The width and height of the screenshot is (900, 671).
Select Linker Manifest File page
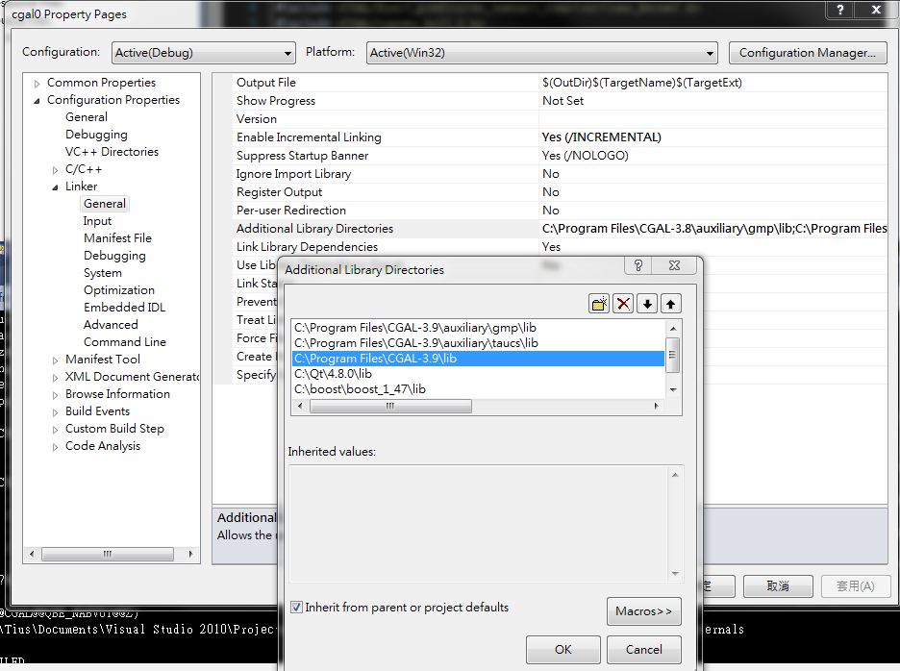(117, 238)
